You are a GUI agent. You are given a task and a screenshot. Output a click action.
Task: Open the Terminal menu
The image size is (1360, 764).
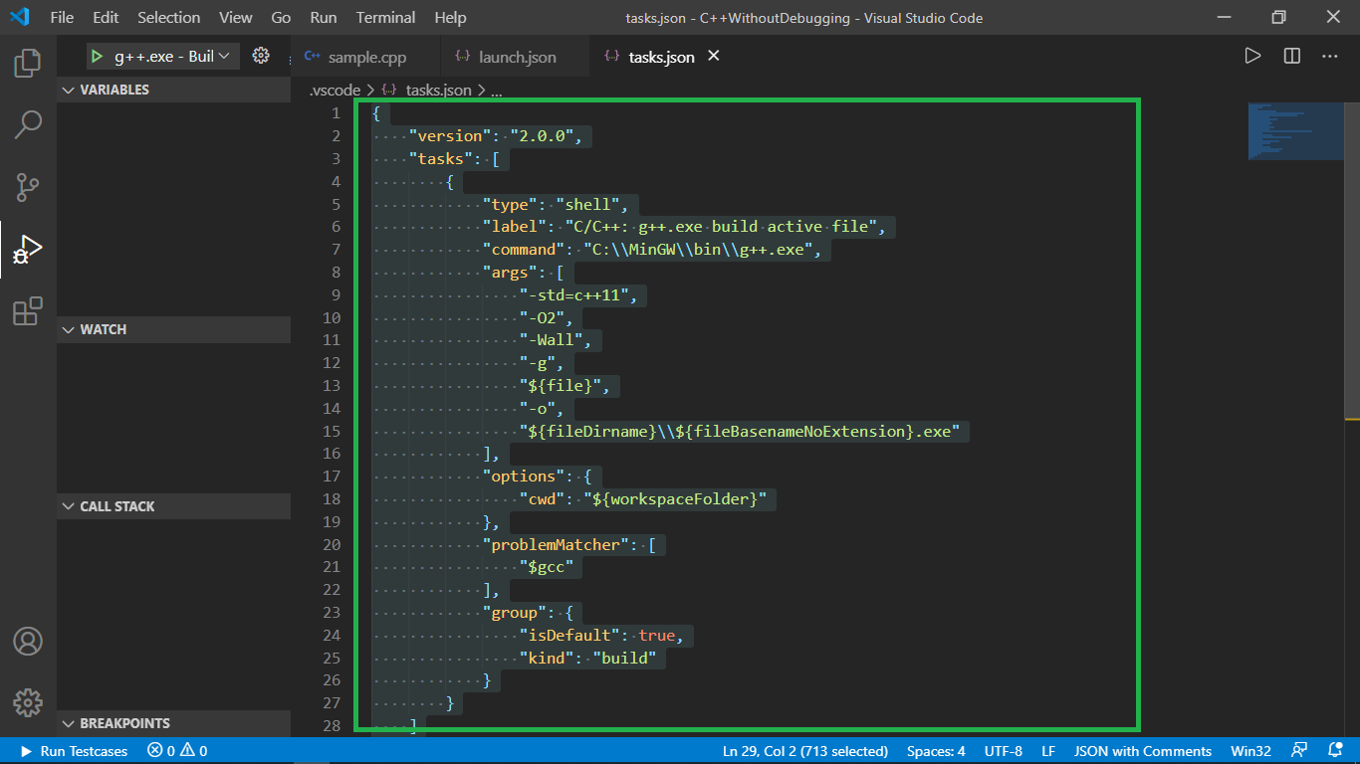[x=385, y=17]
